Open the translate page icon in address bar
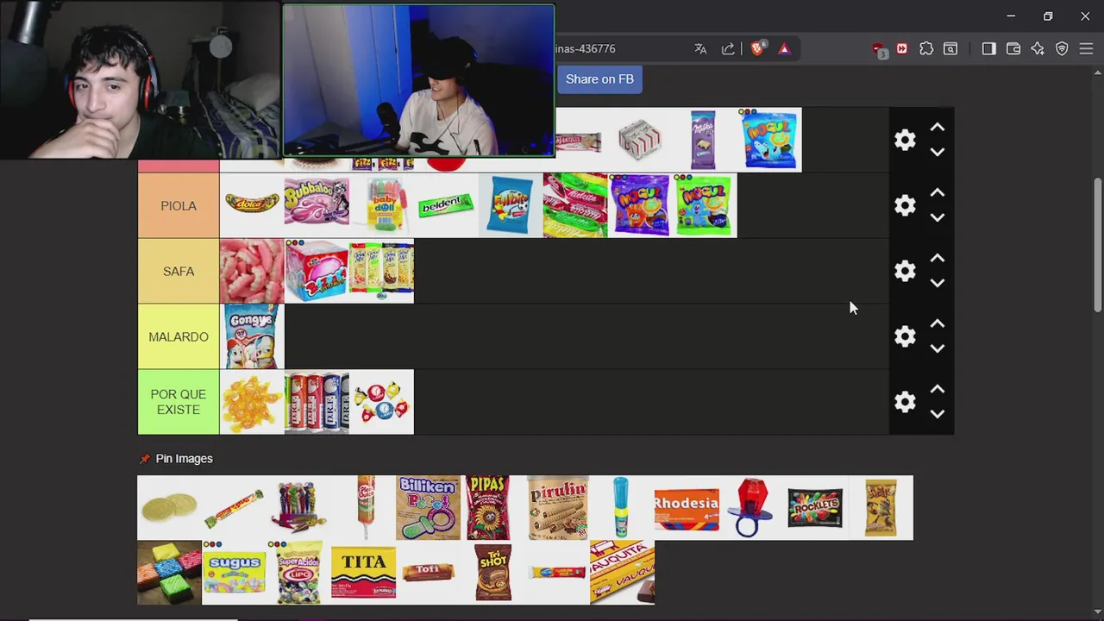Image resolution: width=1104 pixels, height=621 pixels. coord(700,49)
